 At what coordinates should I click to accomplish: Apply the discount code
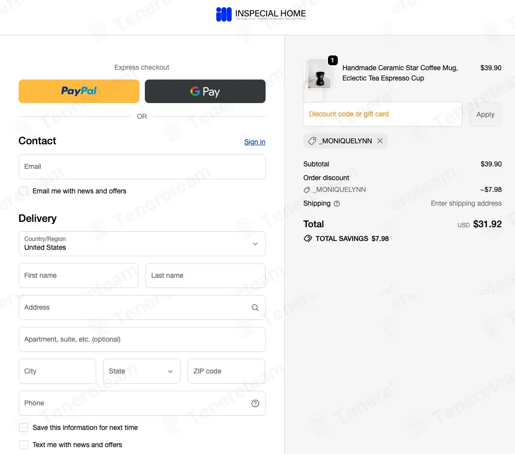click(x=485, y=114)
